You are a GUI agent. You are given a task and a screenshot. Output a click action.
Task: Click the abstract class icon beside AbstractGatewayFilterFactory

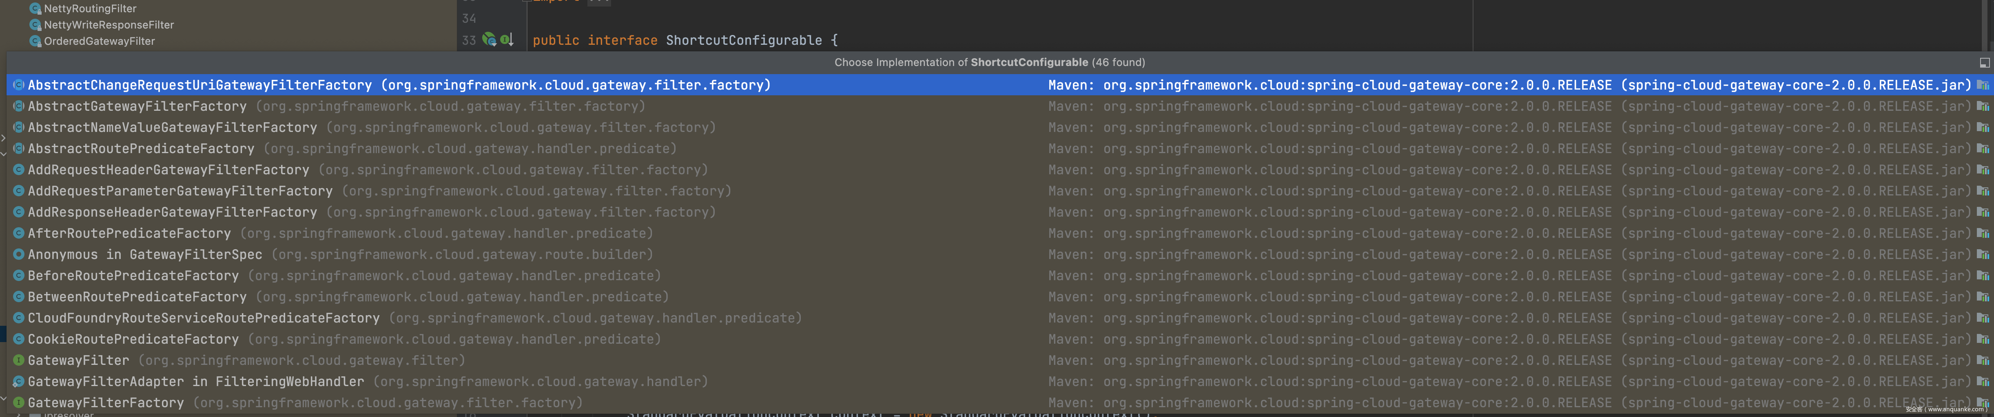coord(19,106)
